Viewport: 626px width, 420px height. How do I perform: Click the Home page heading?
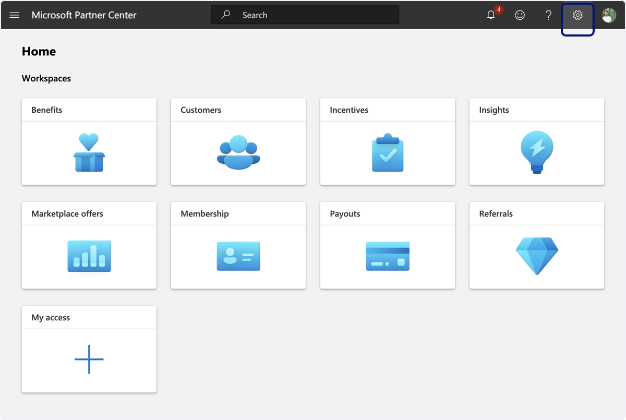[x=39, y=52]
